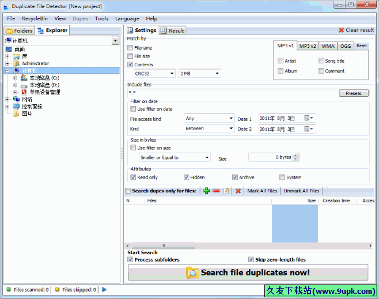Click the desktop icon in tree
Viewport: 379px width, 299px height.
point(9,50)
